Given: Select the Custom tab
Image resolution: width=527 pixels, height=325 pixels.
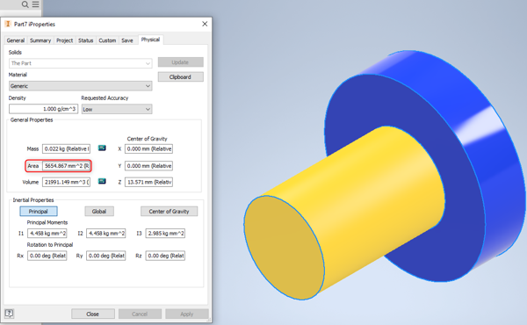Looking at the screenshot, I should [x=107, y=40].
